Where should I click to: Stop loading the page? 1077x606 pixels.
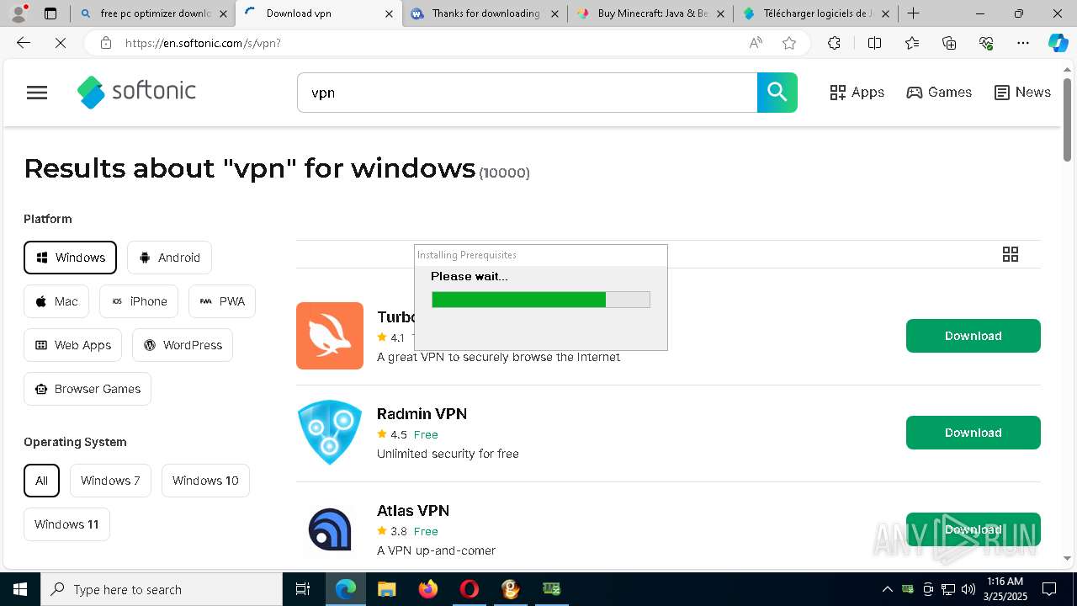(x=61, y=43)
